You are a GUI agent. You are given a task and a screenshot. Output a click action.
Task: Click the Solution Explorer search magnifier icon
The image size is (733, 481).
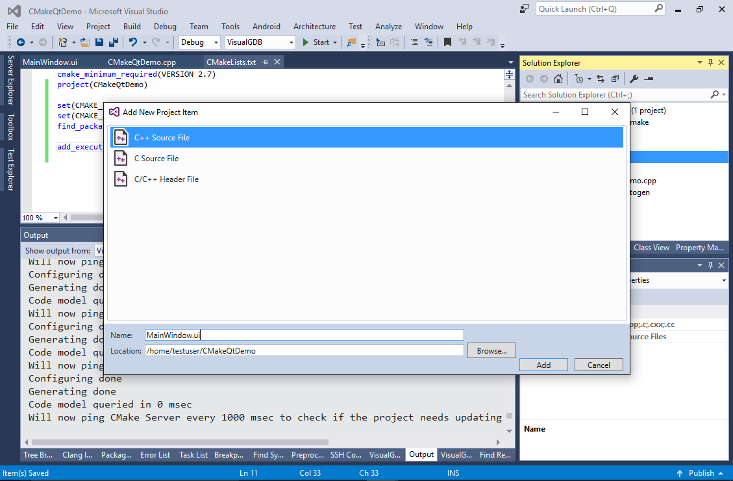(714, 94)
